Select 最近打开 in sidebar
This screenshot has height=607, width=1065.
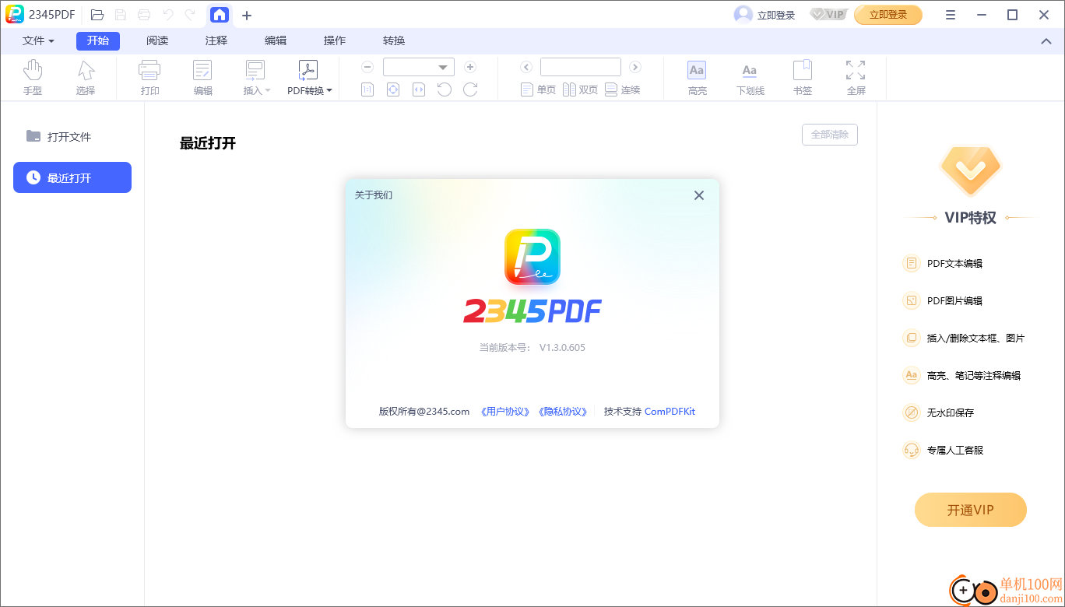(72, 177)
